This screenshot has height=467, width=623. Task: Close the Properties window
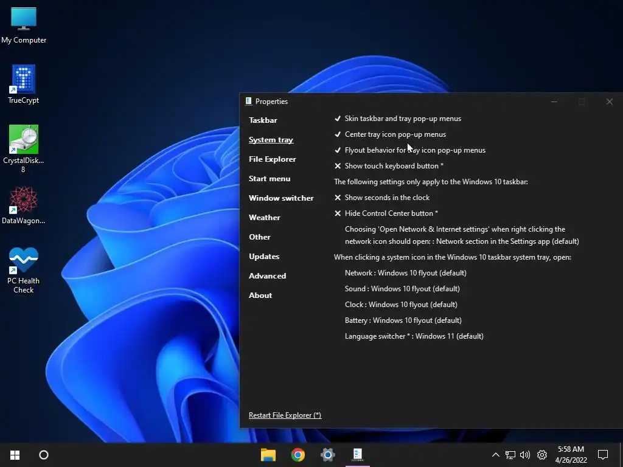[610, 102]
